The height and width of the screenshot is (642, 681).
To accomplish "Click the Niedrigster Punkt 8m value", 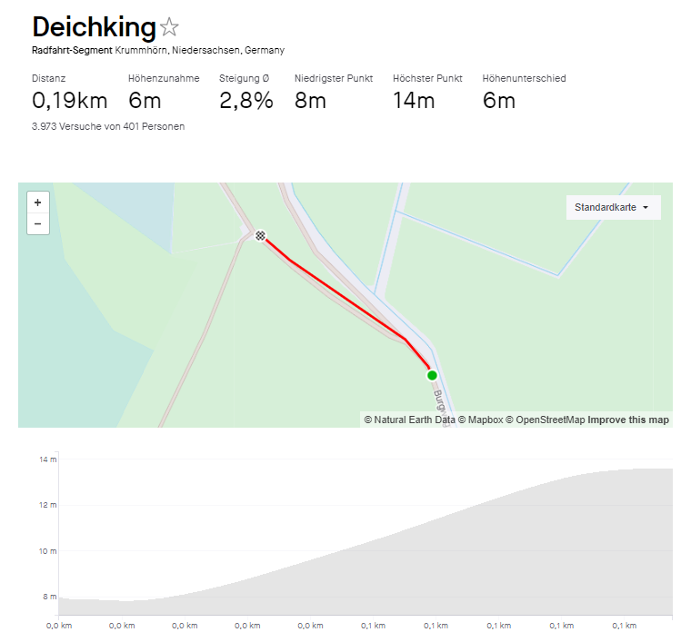I will tap(310, 100).
